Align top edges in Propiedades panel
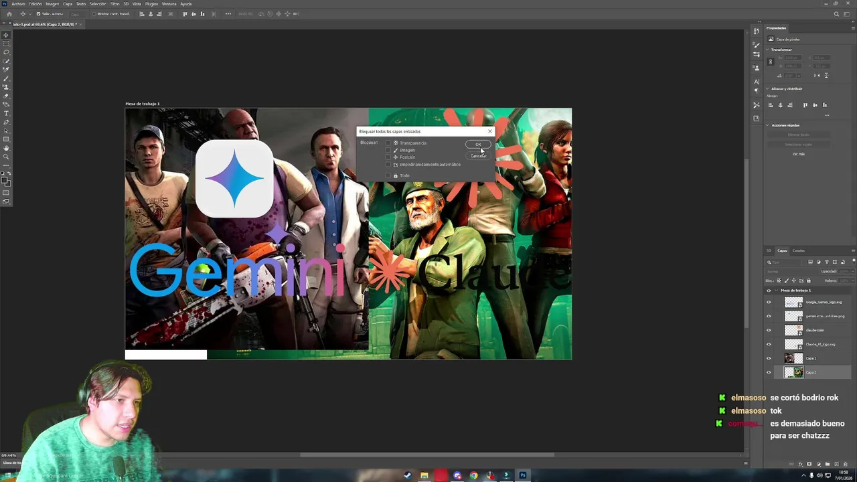 pos(805,105)
